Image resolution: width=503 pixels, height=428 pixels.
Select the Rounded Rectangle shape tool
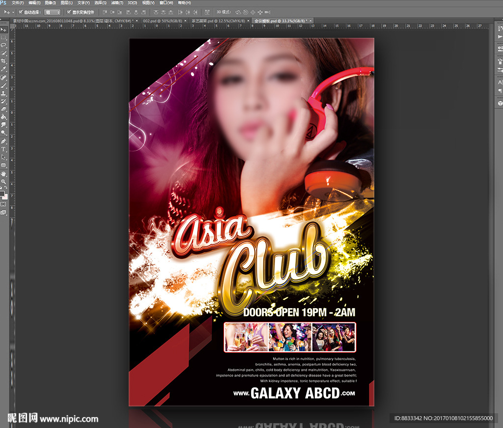coord(3,165)
